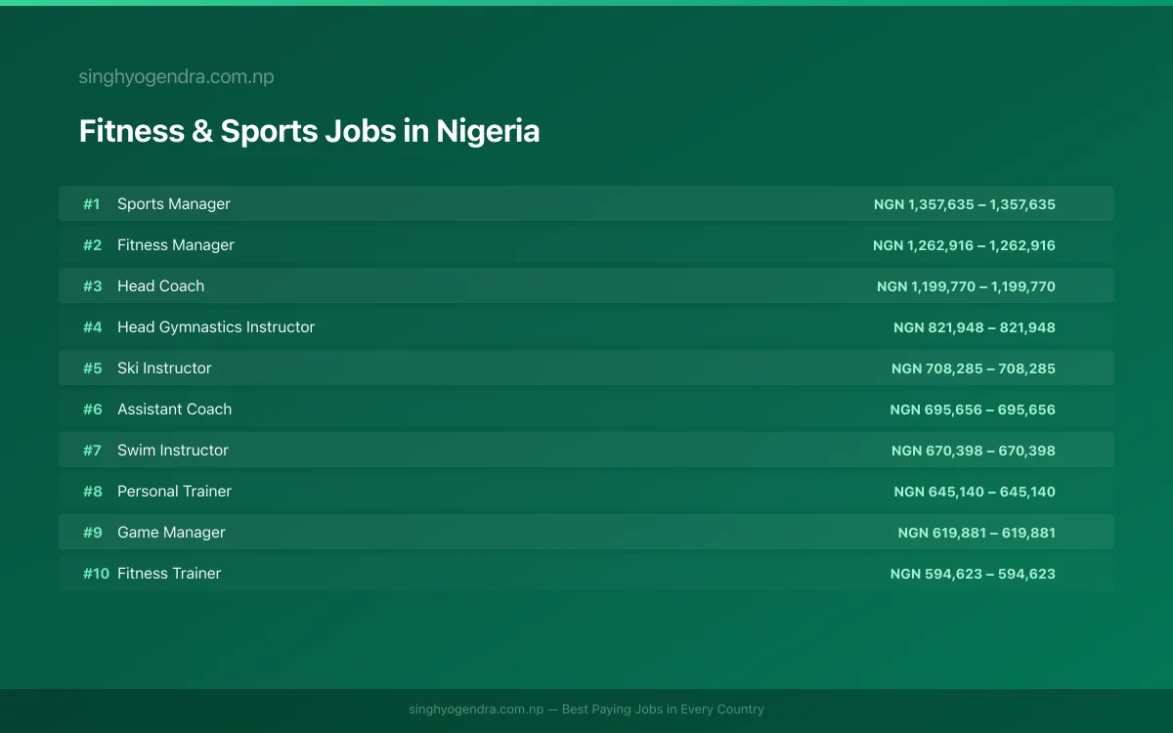1173x733 pixels.
Task: Select the "Fitness Trainer" job name
Action: pyautogui.click(x=169, y=574)
